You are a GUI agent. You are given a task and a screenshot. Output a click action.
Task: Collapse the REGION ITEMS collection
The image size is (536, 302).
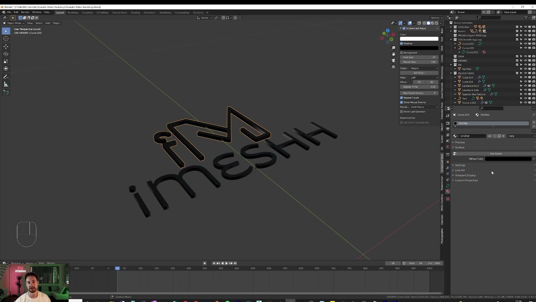pos(451,73)
